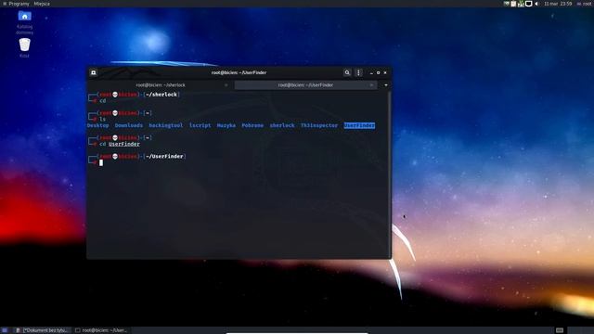The image size is (594, 334).
Task: Maximize the terminal window
Action: [378, 72]
